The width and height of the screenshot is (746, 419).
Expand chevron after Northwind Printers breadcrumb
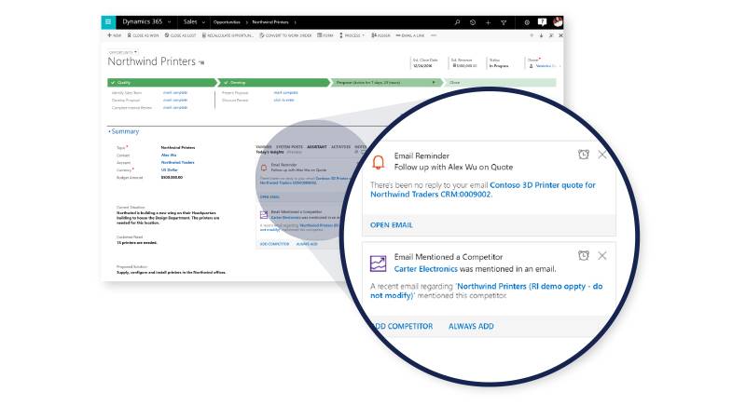[x=295, y=22]
